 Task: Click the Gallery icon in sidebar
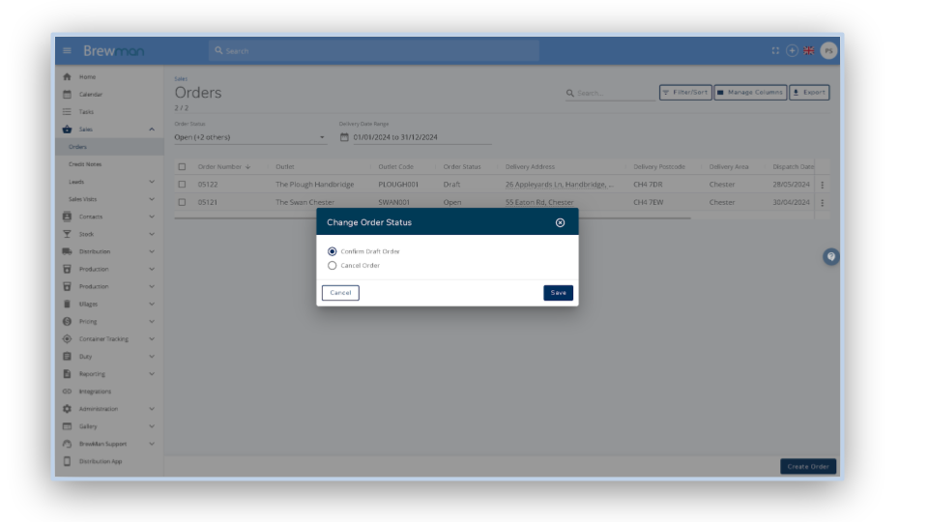pos(67,426)
